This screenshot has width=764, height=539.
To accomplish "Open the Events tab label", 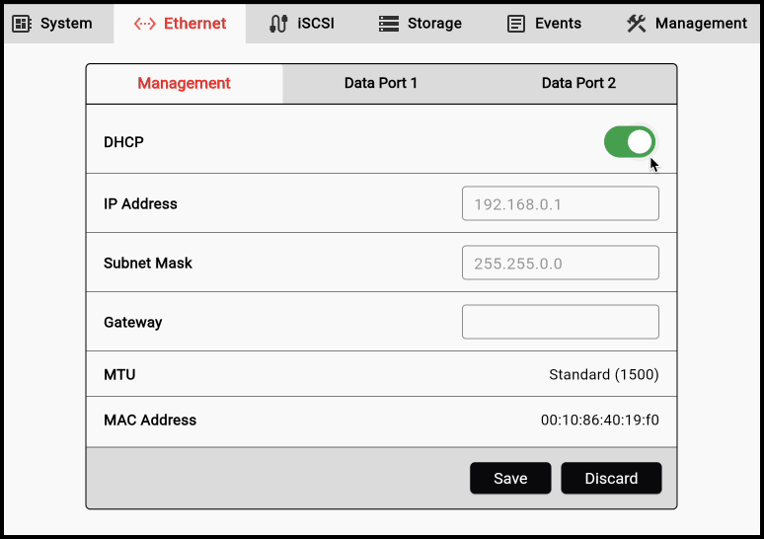I will 559,24.
